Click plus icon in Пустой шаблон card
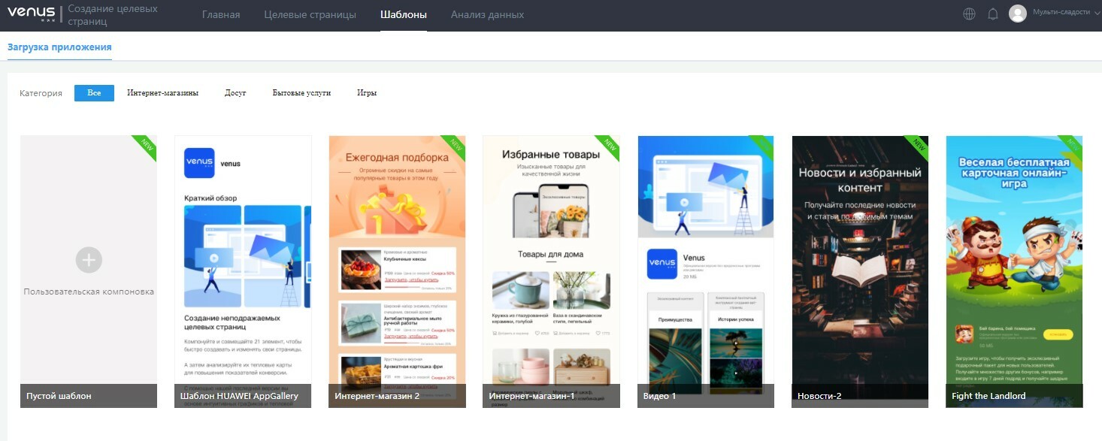This screenshot has width=1102, height=441. coord(89,260)
